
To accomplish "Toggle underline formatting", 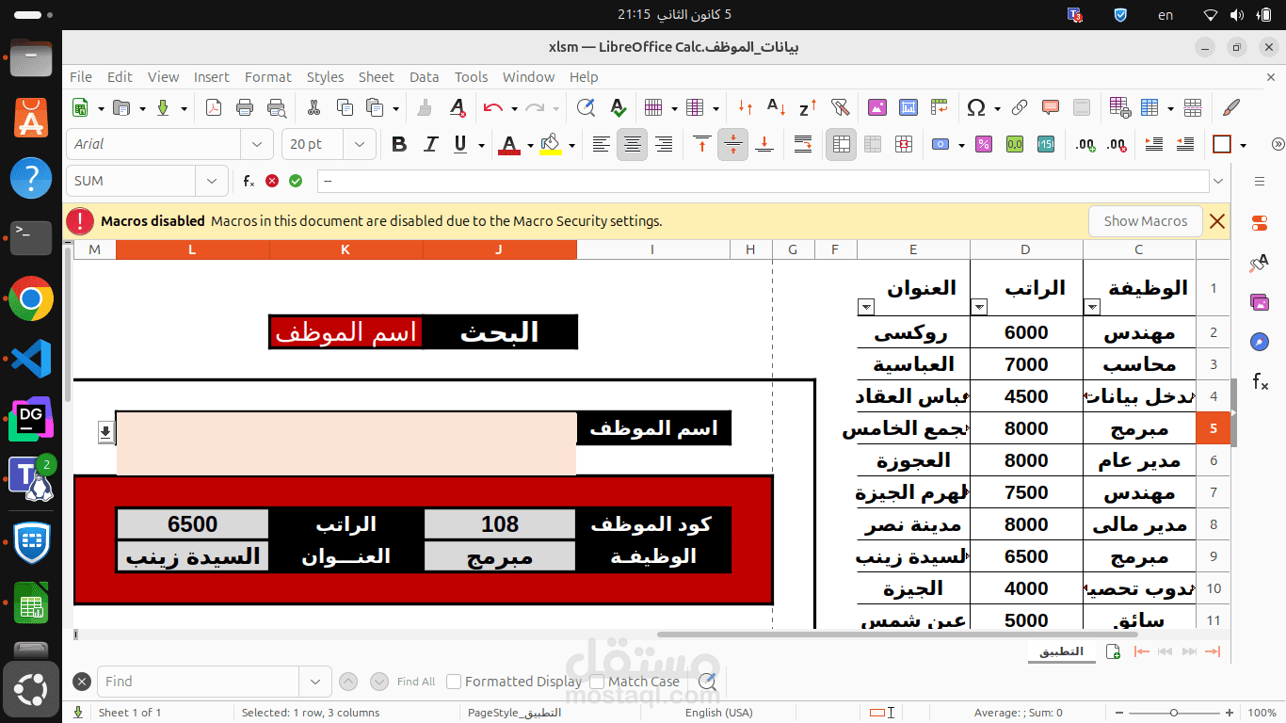I will [460, 144].
